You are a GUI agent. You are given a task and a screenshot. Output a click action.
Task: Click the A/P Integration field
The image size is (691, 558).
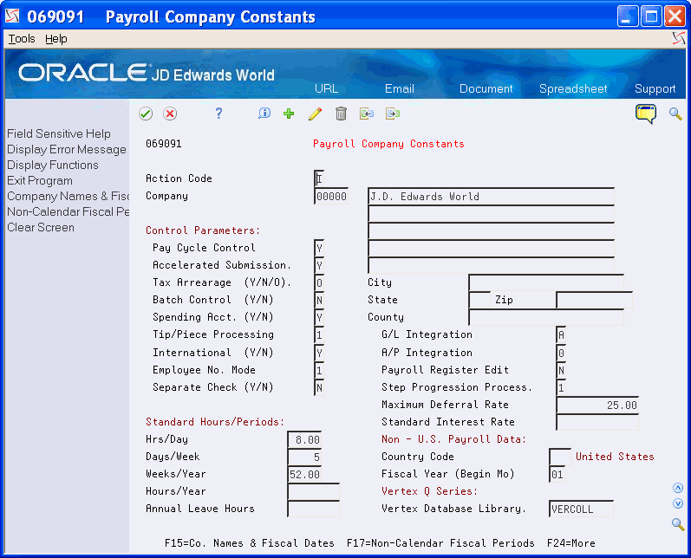[x=561, y=353]
